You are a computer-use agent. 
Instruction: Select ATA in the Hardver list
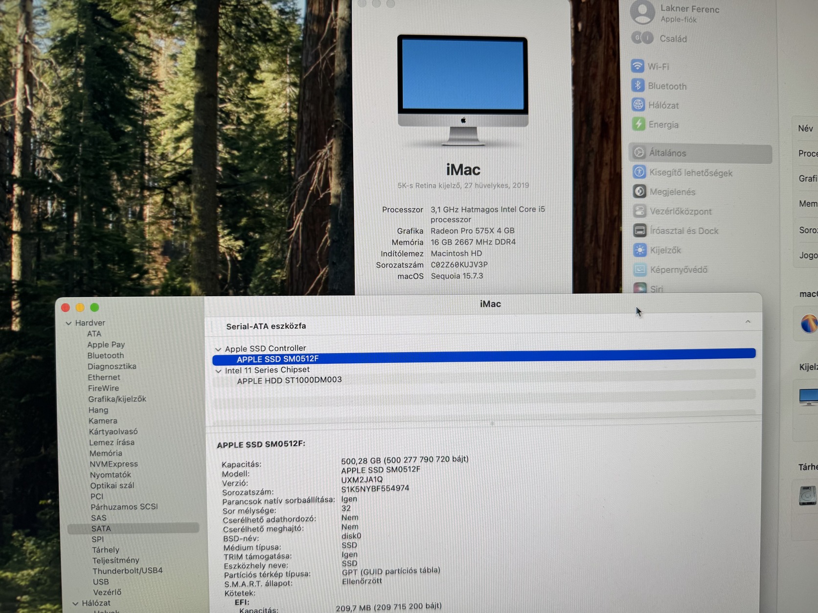tap(94, 334)
